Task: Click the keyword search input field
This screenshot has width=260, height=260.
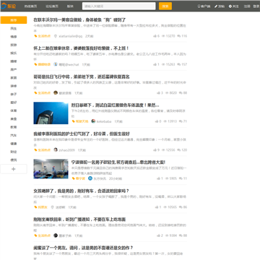Action: pyautogui.click(x=119, y=6)
